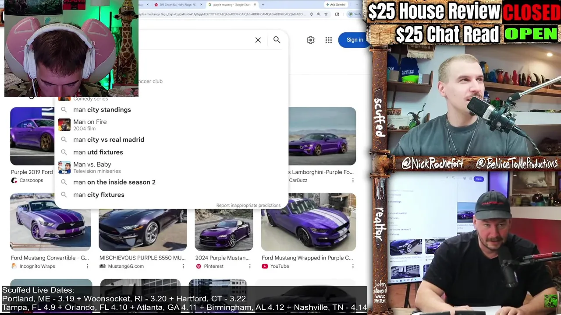This screenshot has height=315, width=561.
Task: Click 'Report inappropriate predictions' link
Action: (x=248, y=205)
